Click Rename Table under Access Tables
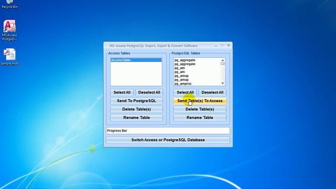The height and width of the screenshot is (189, 336). [x=136, y=118]
